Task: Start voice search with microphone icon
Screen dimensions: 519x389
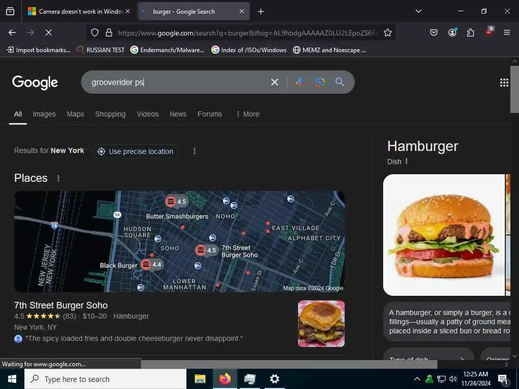Action: [300, 82]
